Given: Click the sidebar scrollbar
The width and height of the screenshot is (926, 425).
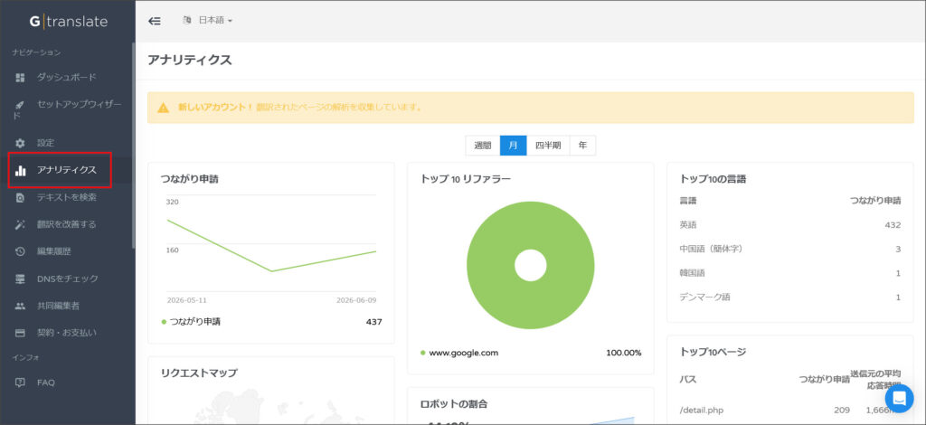Looking at the screenshot, I should tap(134, 145).
